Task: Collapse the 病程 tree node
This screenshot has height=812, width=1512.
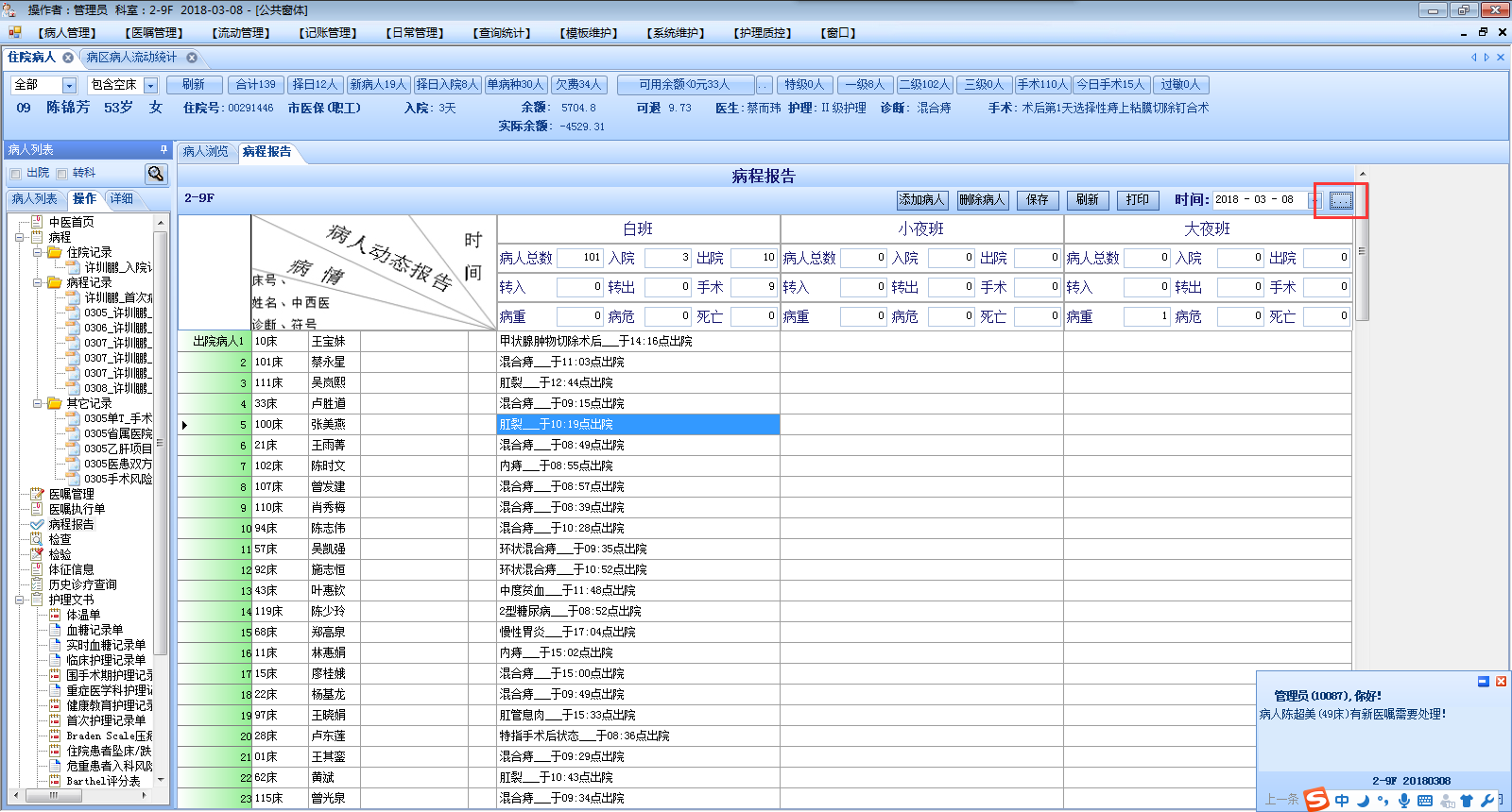Action: [20, 238]
